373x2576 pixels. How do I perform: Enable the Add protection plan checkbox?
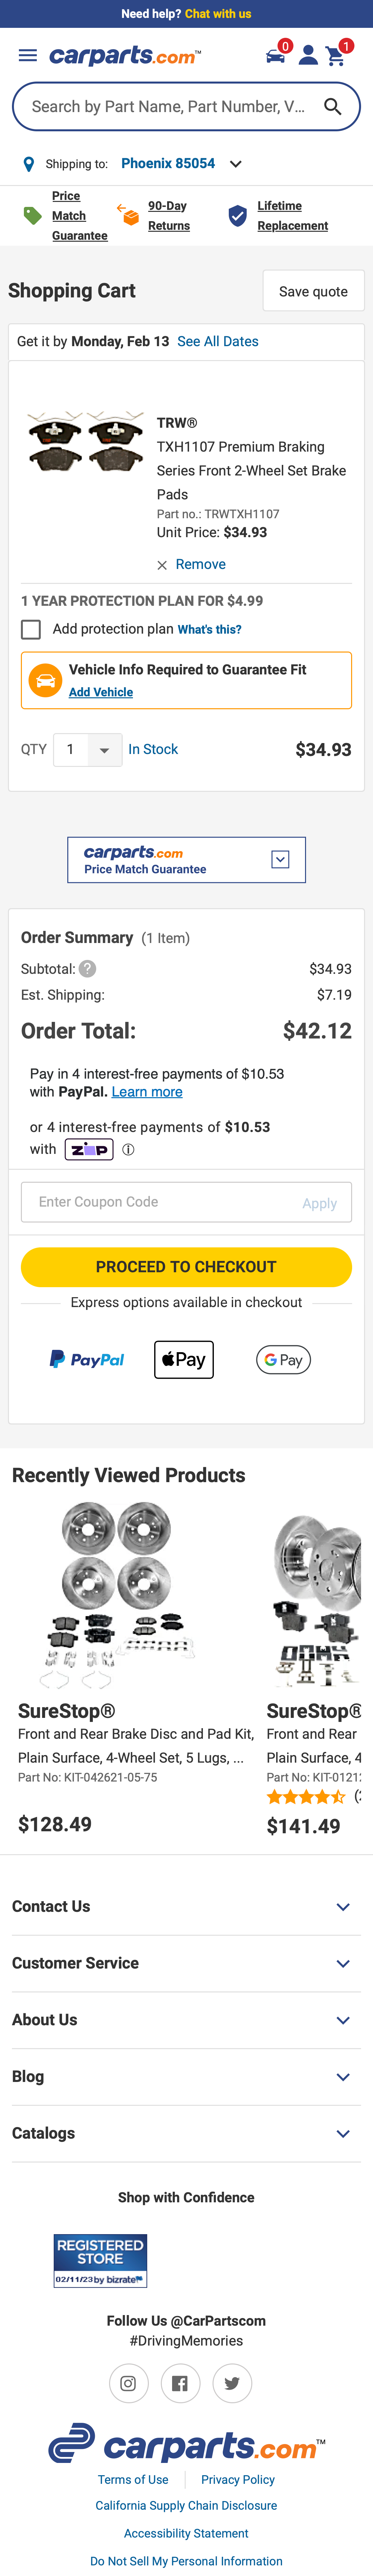(31, 629)
